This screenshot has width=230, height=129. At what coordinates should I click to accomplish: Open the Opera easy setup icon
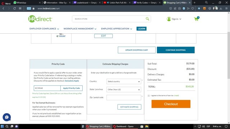(226, 9)
